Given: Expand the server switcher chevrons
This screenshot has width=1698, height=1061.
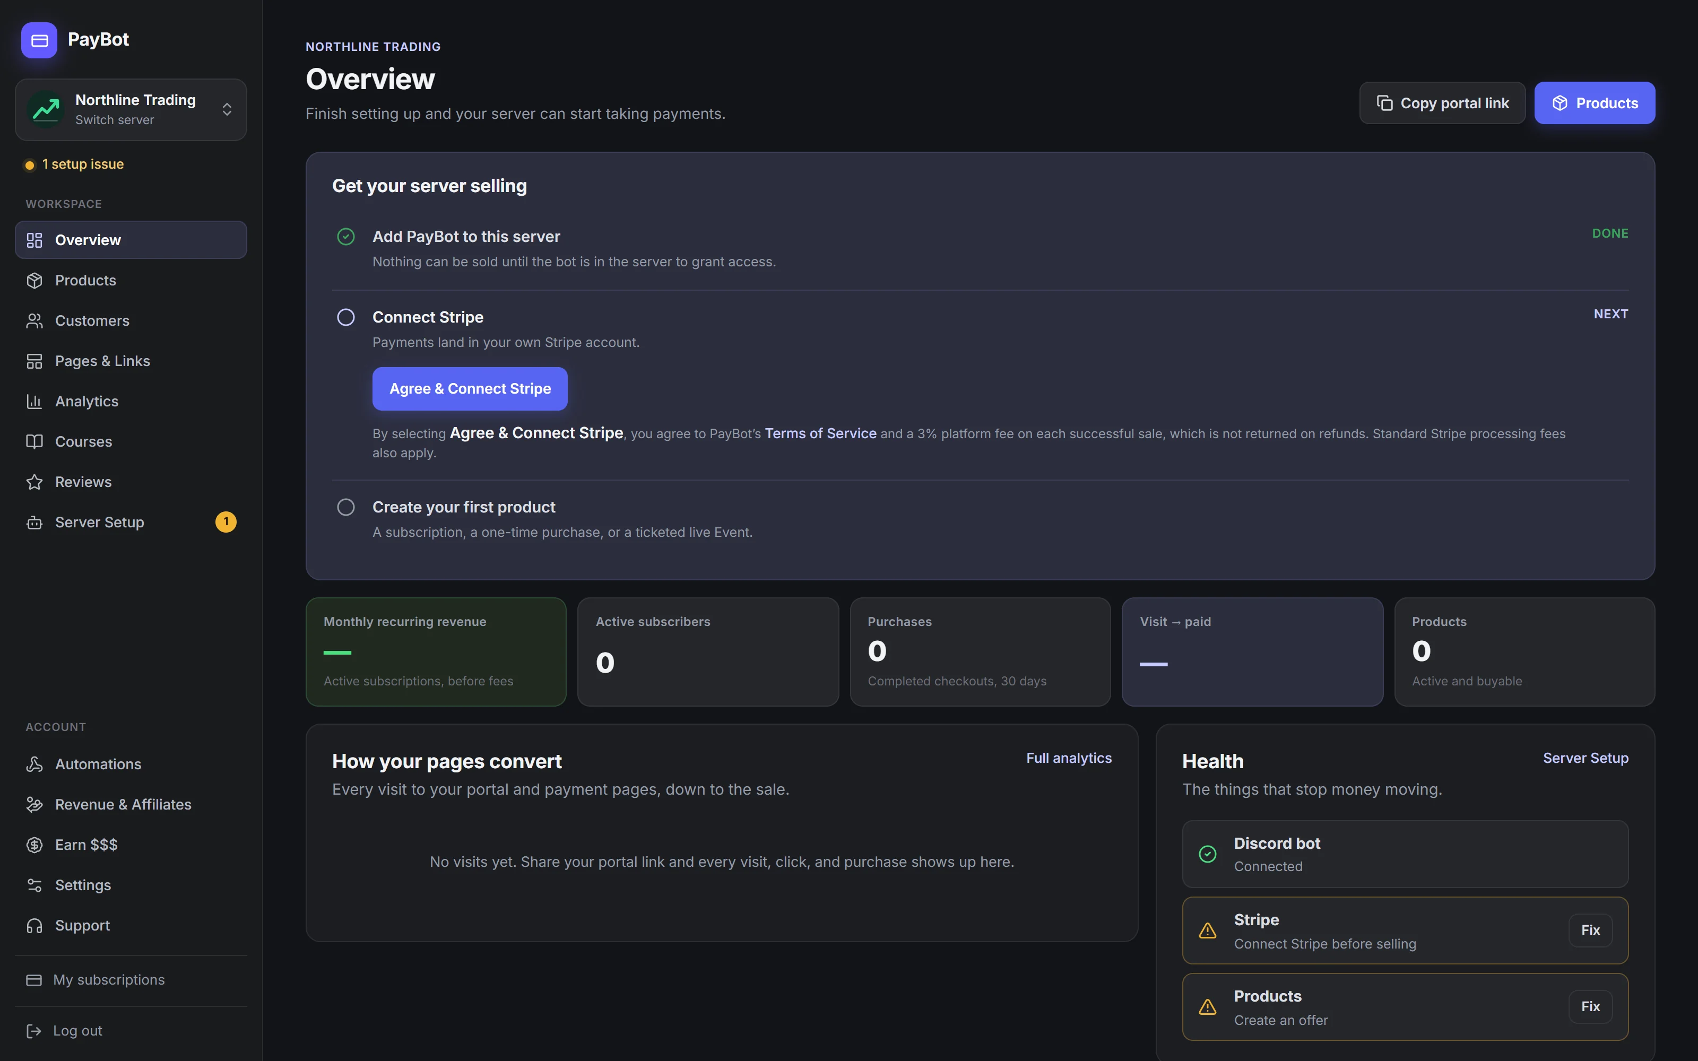Looking at the screenshot, I should (227, 109).
